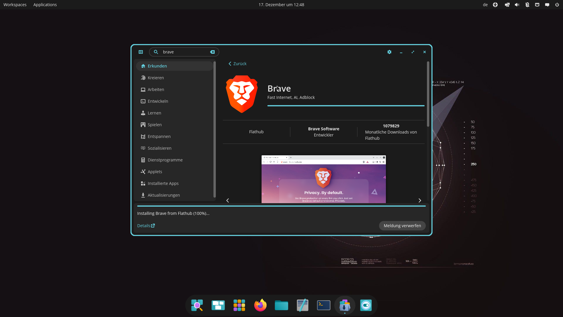The height and width of the screenshot is (317, 563).
Task: Open the Applications menu in top panel
Action: (45, 5)
